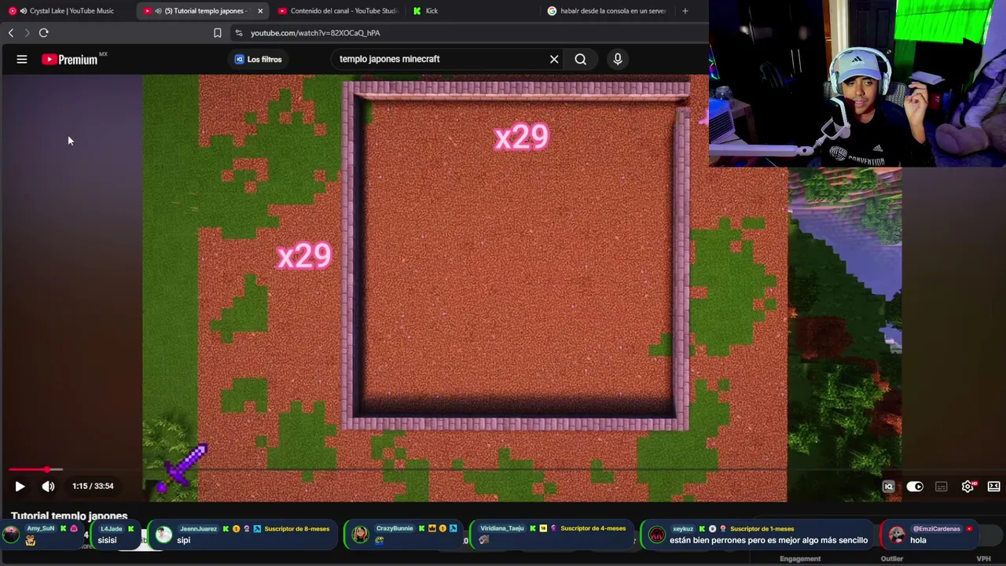Click the Tutorial templo japones video title
The image size is (1006, 566).
click(69, 516)
